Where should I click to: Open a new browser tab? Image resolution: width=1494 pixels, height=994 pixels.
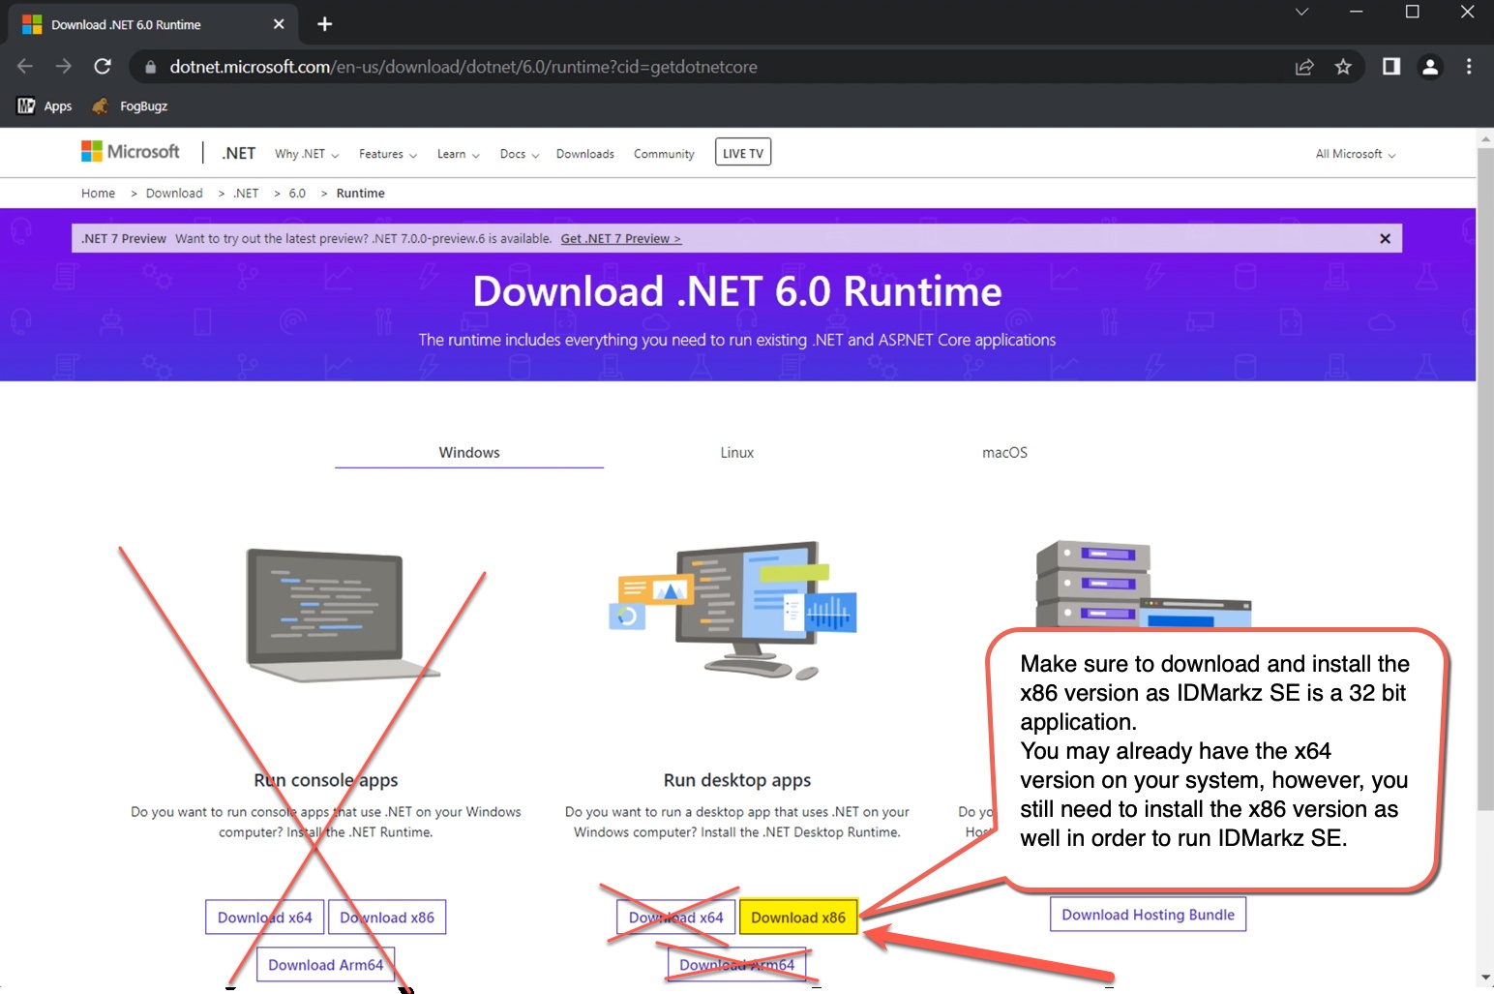point(325,24)
